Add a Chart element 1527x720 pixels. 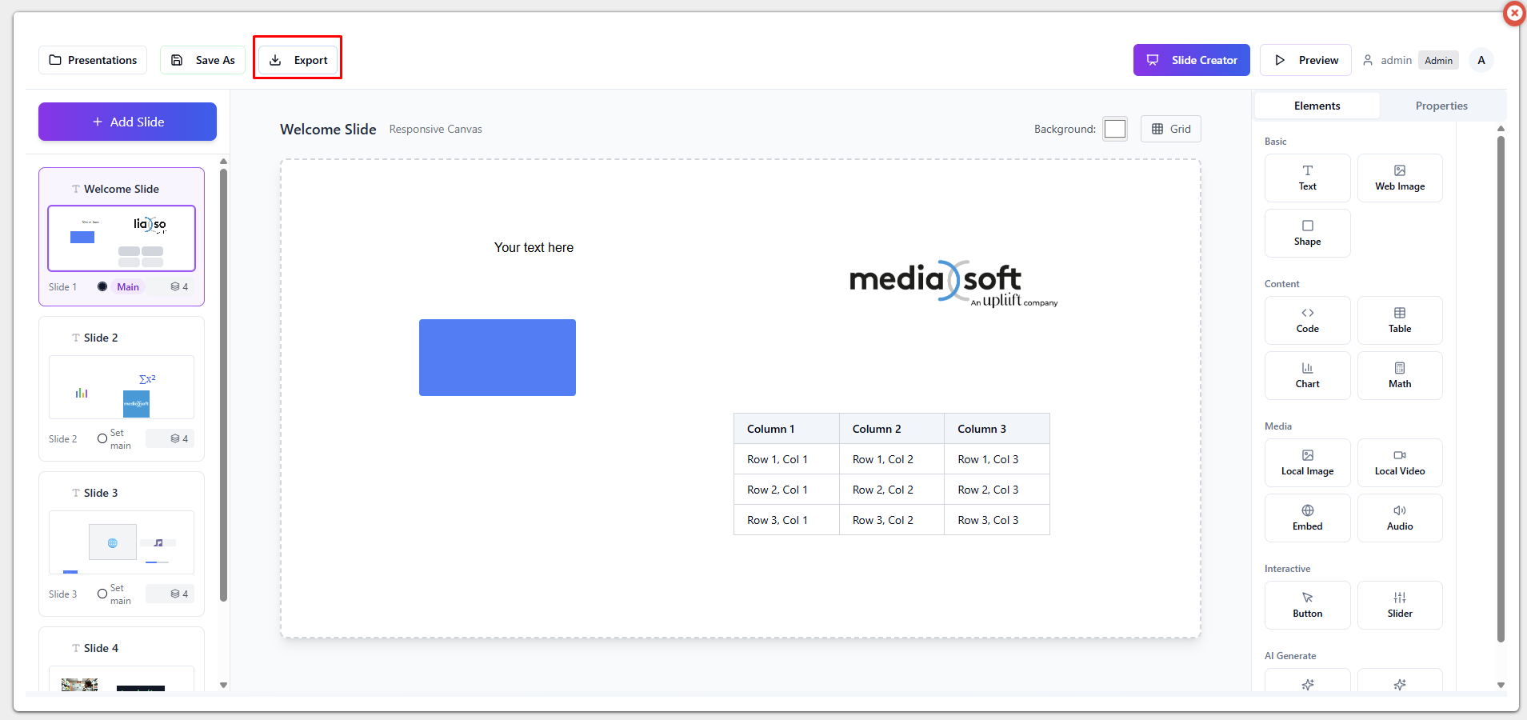click(x=1307, y=375)
